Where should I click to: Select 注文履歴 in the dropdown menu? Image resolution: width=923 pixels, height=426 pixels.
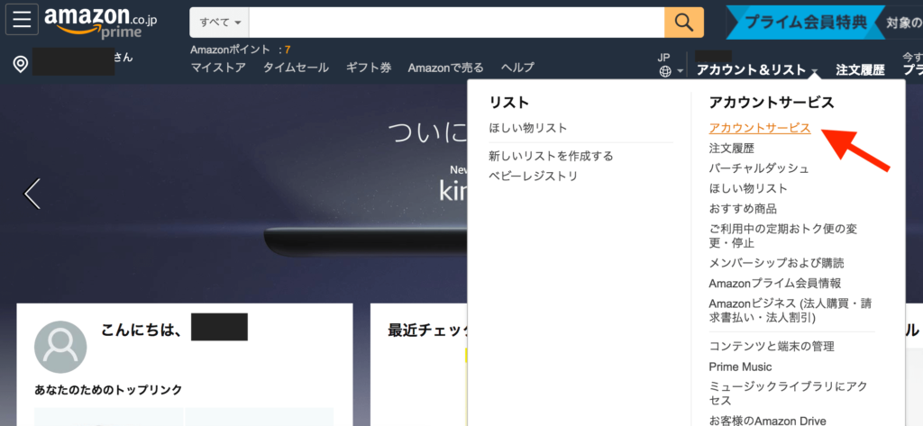pos(732,149)
